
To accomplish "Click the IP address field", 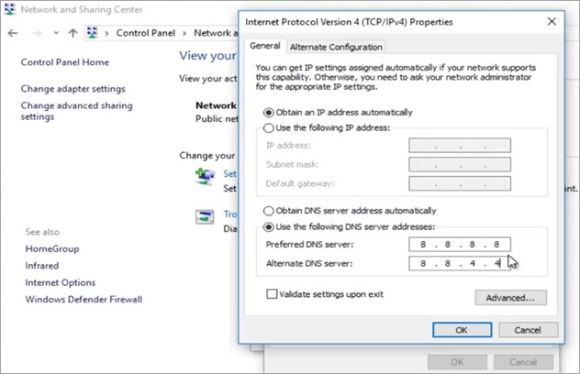I will click(x=460, y=145).
